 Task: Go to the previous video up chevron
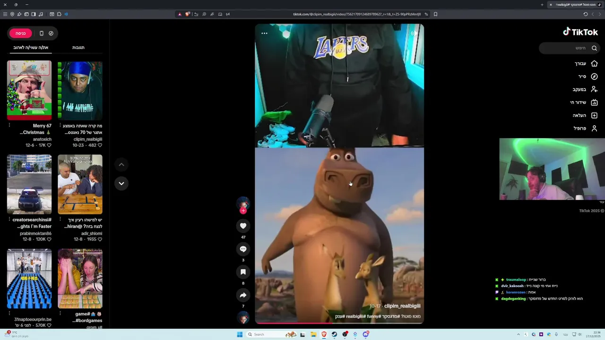coord(121,164)
